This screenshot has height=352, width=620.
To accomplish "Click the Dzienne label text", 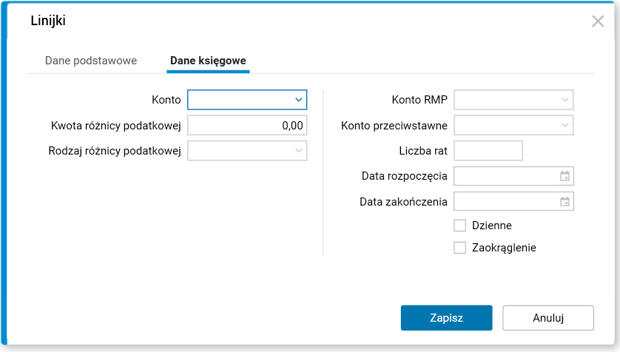I will [x=491, y=226].
